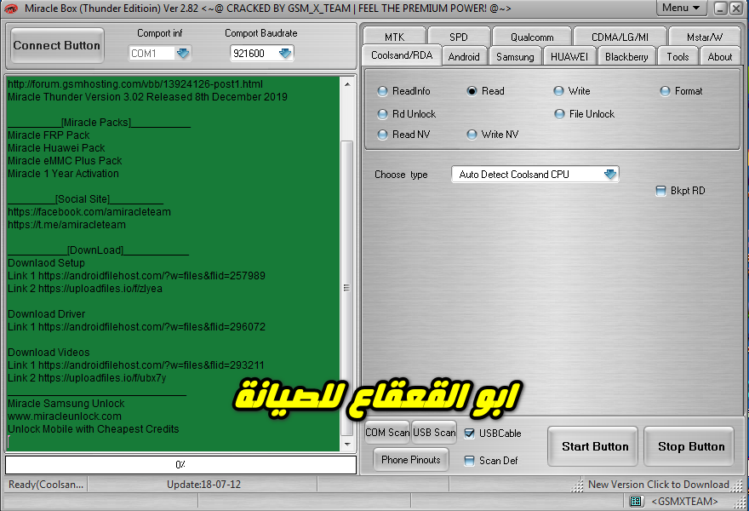Click the 'Miracle Samsung Unlock' log line
The width and height of the screenshot is (749, 511).
point(66,404)
